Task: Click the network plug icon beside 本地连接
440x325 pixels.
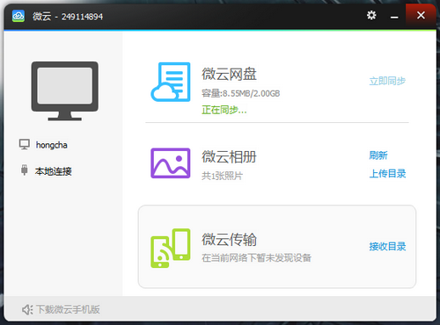Action: (x=25, y=170)
